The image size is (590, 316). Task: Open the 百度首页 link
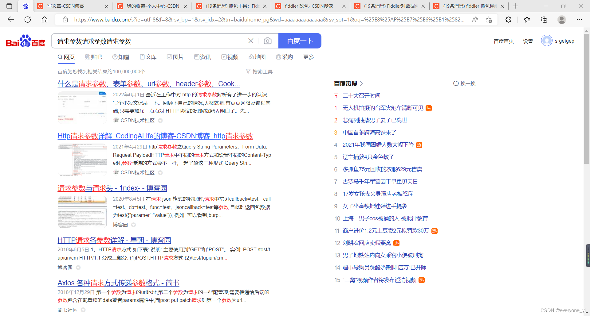[504, 41]
